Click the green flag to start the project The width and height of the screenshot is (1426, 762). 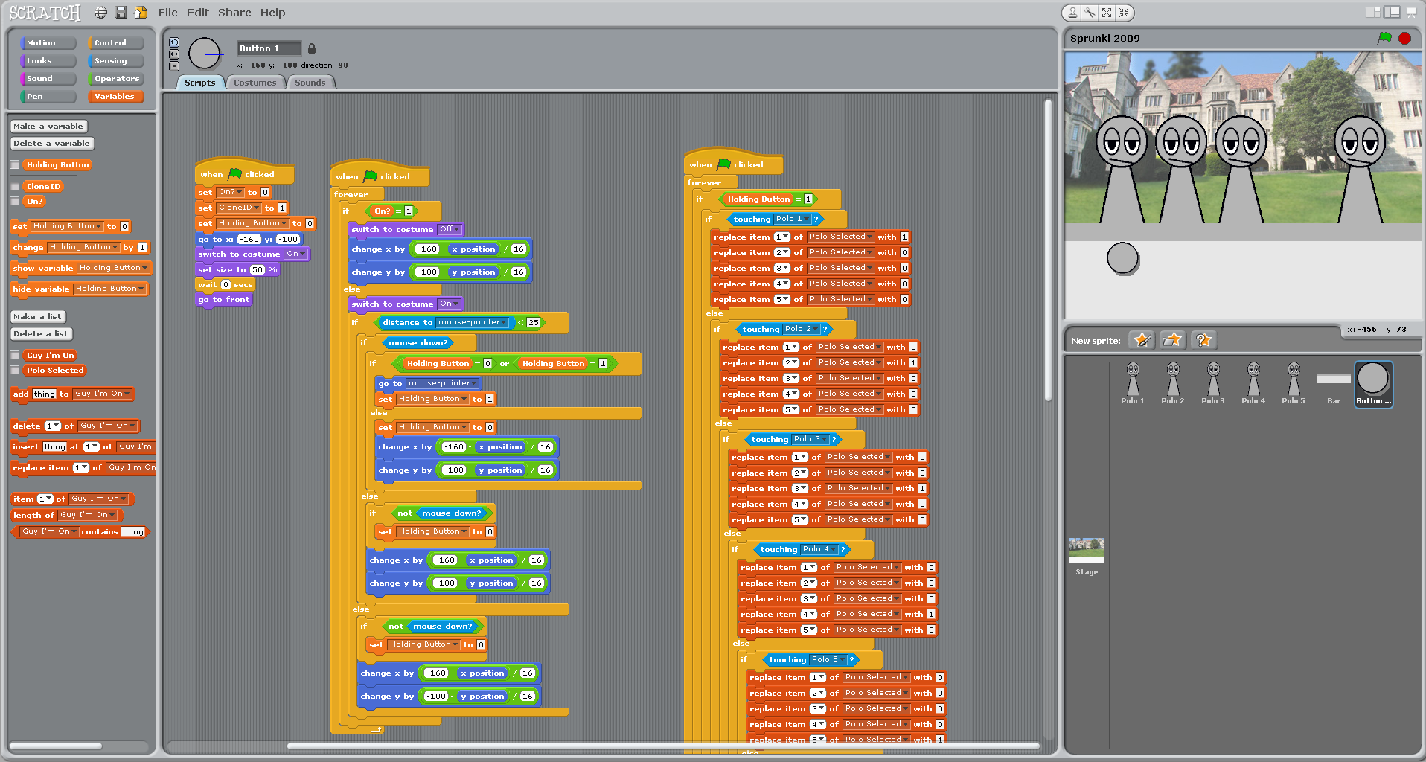tap(1384, 38)
